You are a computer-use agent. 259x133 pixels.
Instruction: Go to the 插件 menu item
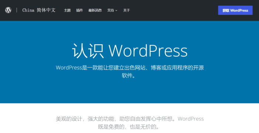pos(80,10)
